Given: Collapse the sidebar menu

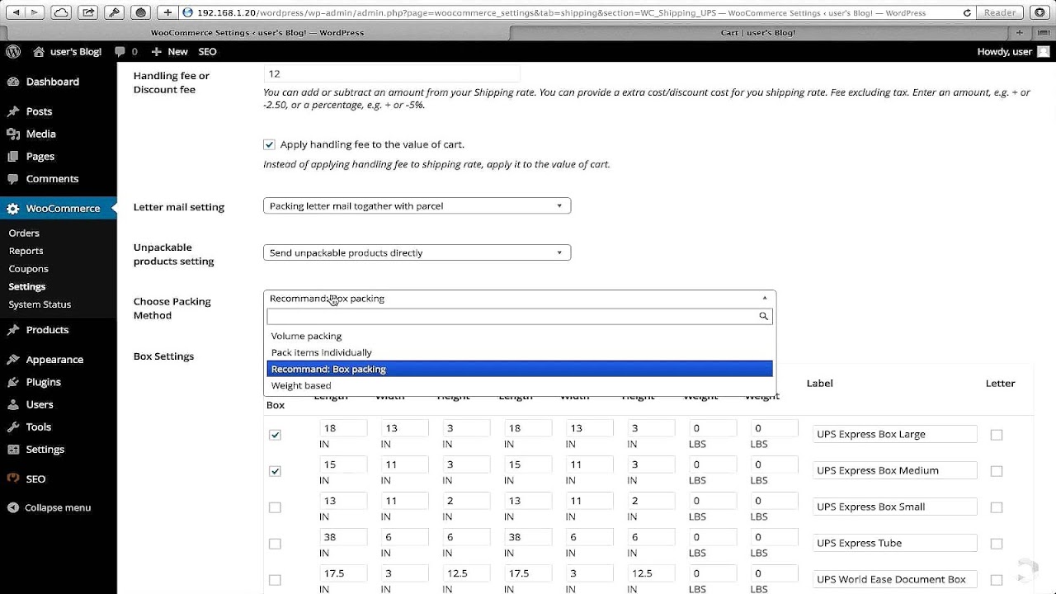Looking at the screenshot, I should click(x=49, y=507).
